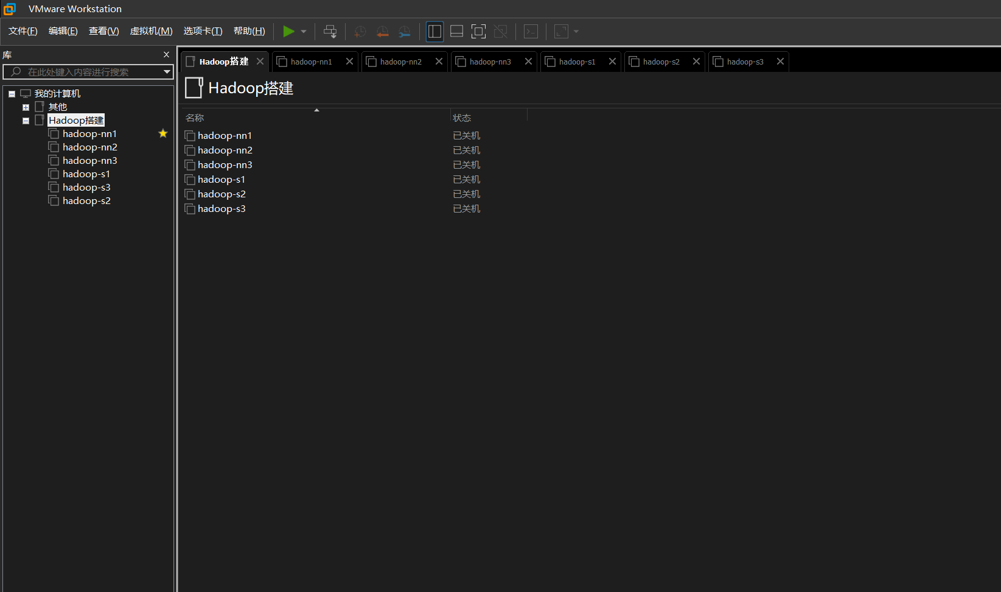Select hadoop-s3 in the library tree

pos(86,188)
